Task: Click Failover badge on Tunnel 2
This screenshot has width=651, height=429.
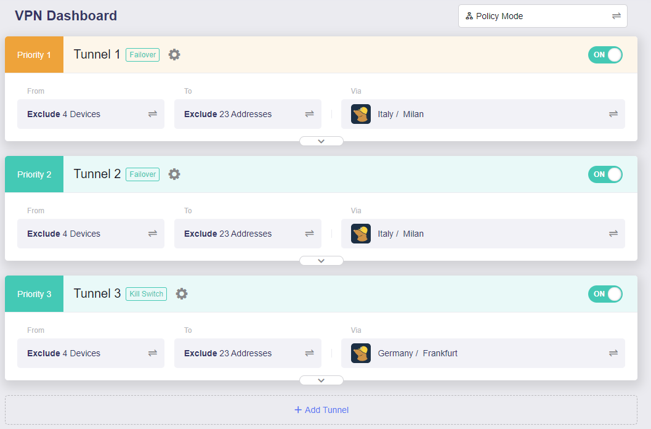Action: coord(142,174)
